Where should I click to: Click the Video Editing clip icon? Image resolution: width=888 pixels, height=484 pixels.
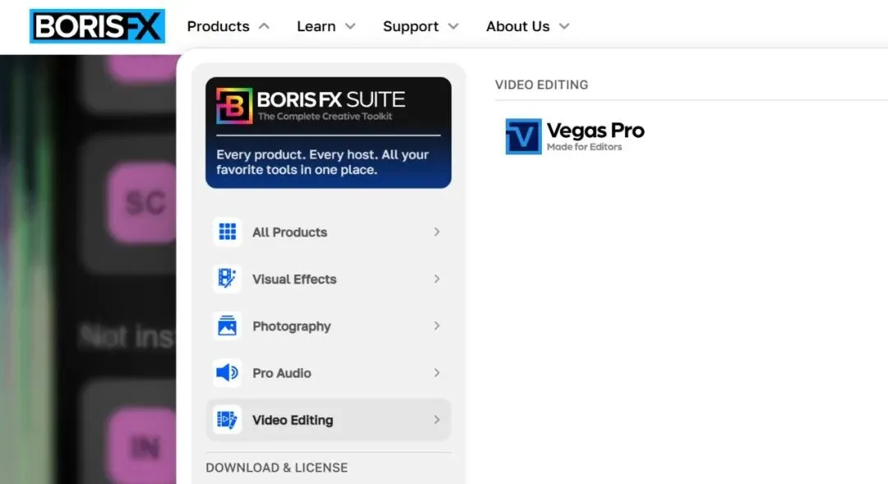tap(227, 419)
